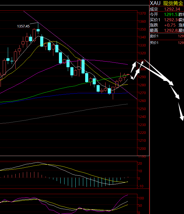Click the 卖价1 row in order book
The width and height of the screenshot is (184, 214).
pos(167,36)
